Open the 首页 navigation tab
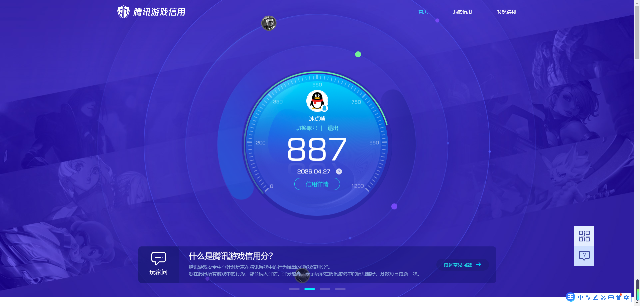The width and height of the screenshot is (640, 306). click(423, 12)
